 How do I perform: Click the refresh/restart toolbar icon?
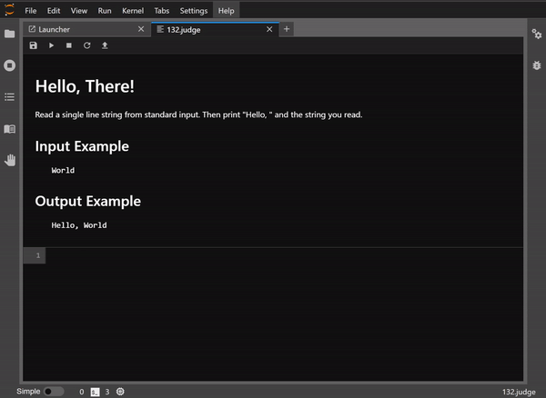pyautogui.click(x=86, y=45)
